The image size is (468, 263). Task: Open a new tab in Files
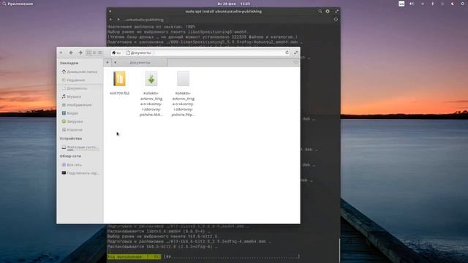pos(107,62)
